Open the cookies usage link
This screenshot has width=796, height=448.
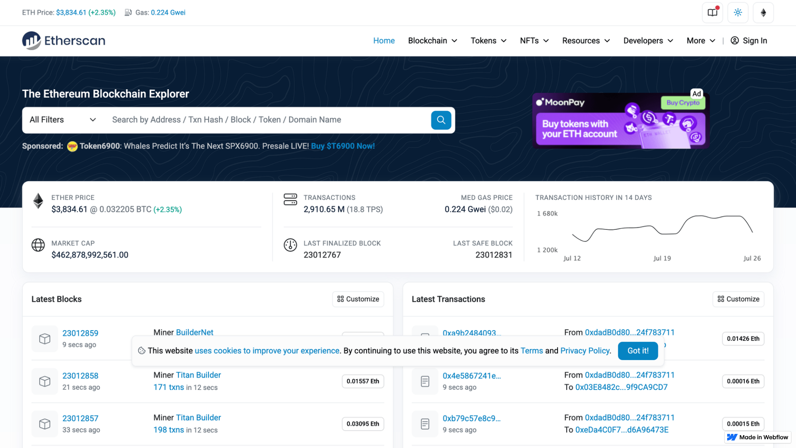(x=267, y=351)
